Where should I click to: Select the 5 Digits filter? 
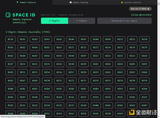(82, 21)
